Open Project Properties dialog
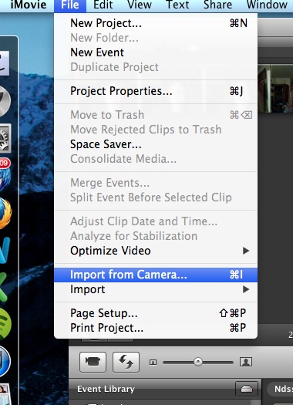This screenshot has height=405, width=293. pos(156,91)
